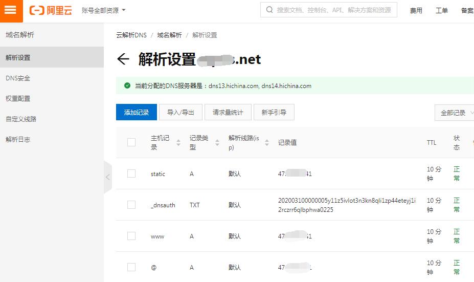Click the TXT record type cell

pyautogui.click(x=195, y=205)
